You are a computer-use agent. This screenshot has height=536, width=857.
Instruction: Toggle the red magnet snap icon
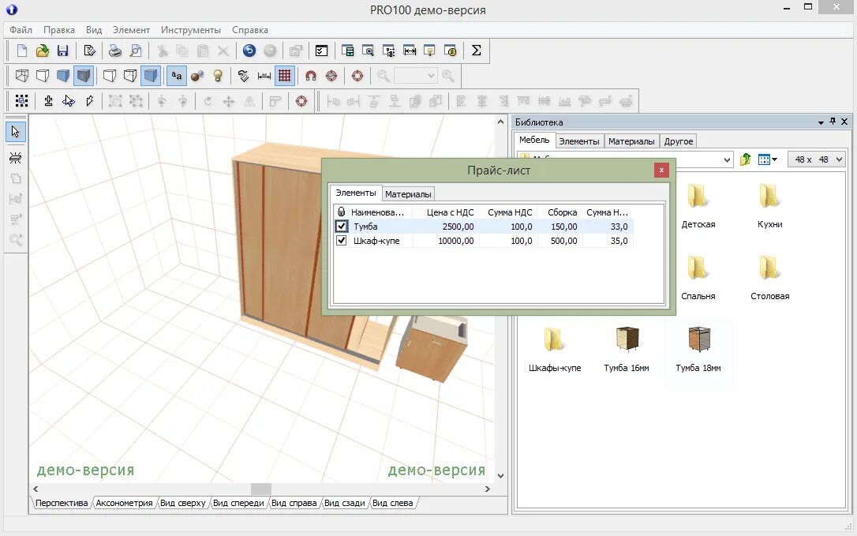[x=310, y=76]
